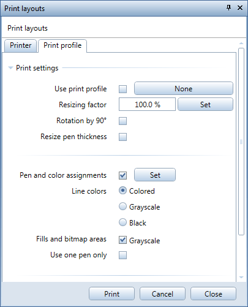Click the Resizing factor percentage field
The height and width of the screenshot is (307, 248).
(147, 104)
